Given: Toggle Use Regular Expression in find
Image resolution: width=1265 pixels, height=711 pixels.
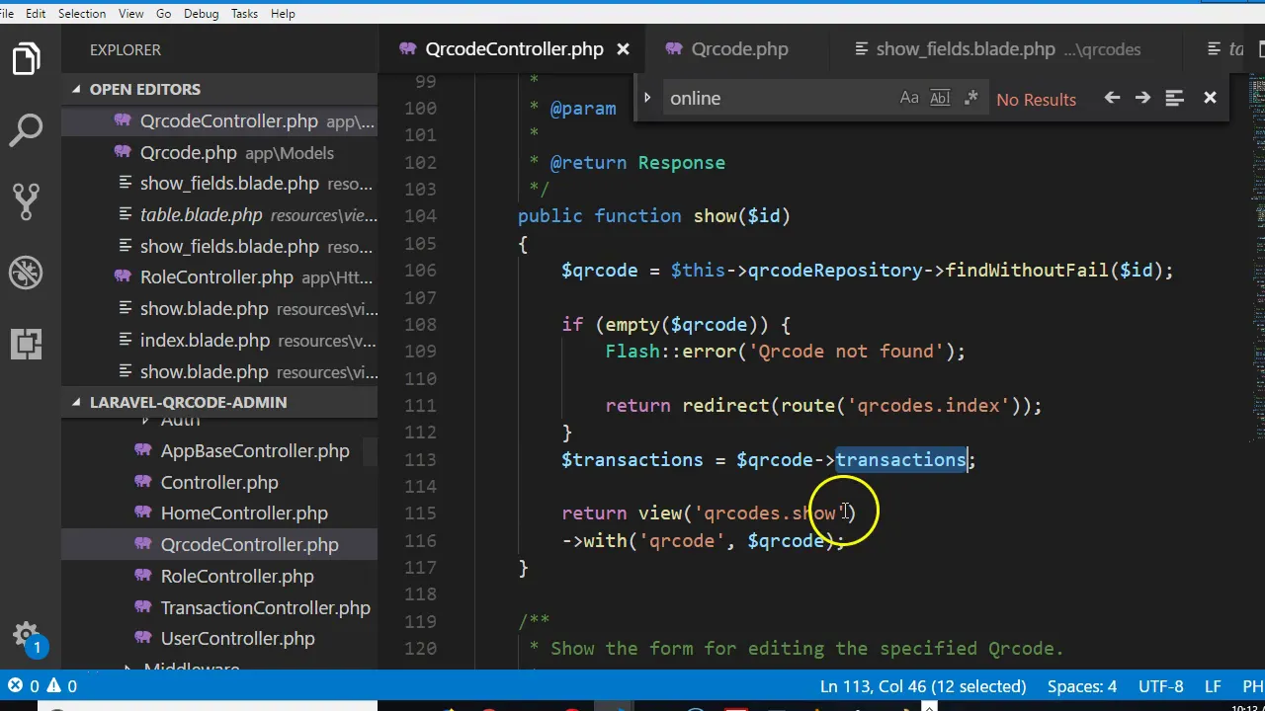Looking at the screenshot, I should (970, 98).
